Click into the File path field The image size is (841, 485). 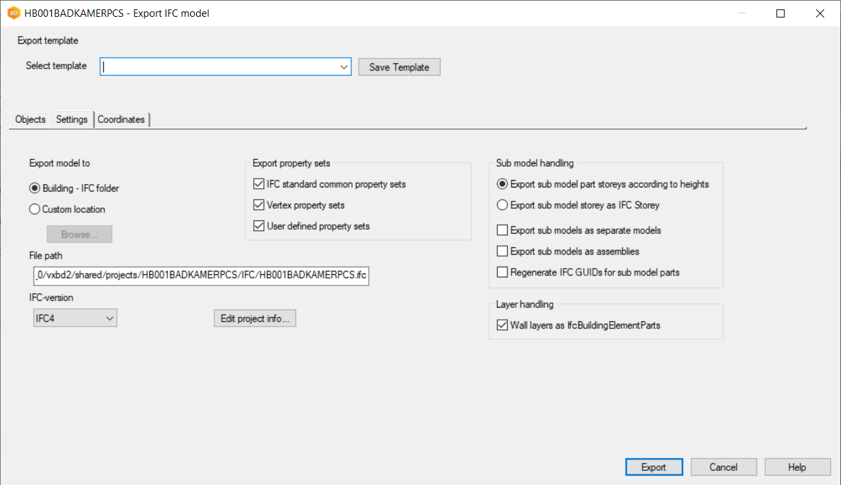pyautogui.click(x=200, y=276)
